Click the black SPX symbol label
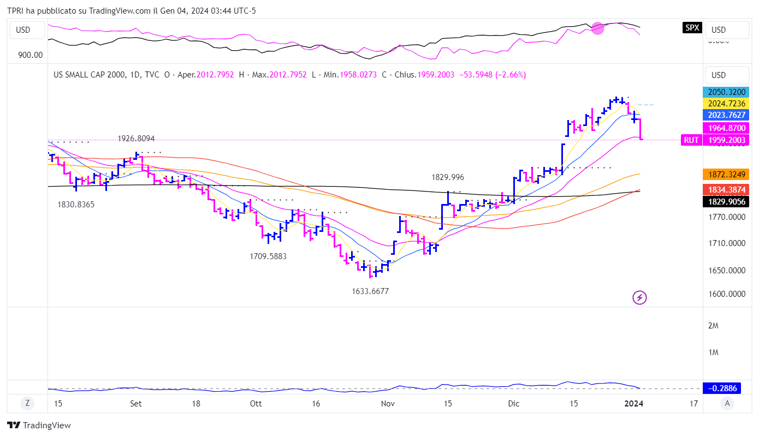 click(x=692, y=28)
